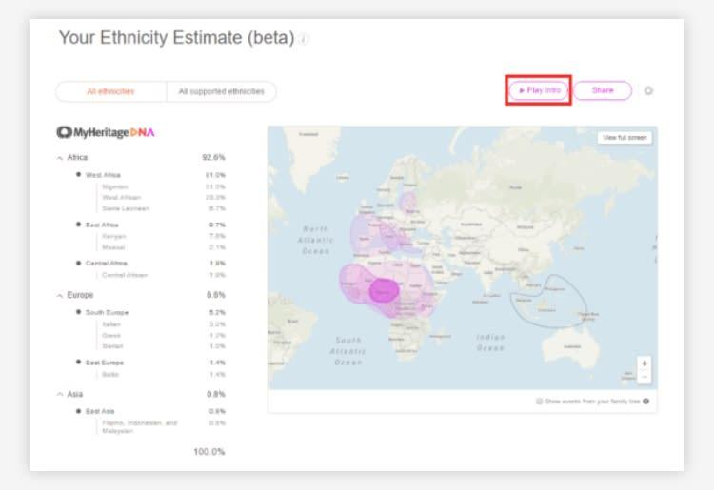Collapse the Africa ethnicity section

click(x=61, y=157)
